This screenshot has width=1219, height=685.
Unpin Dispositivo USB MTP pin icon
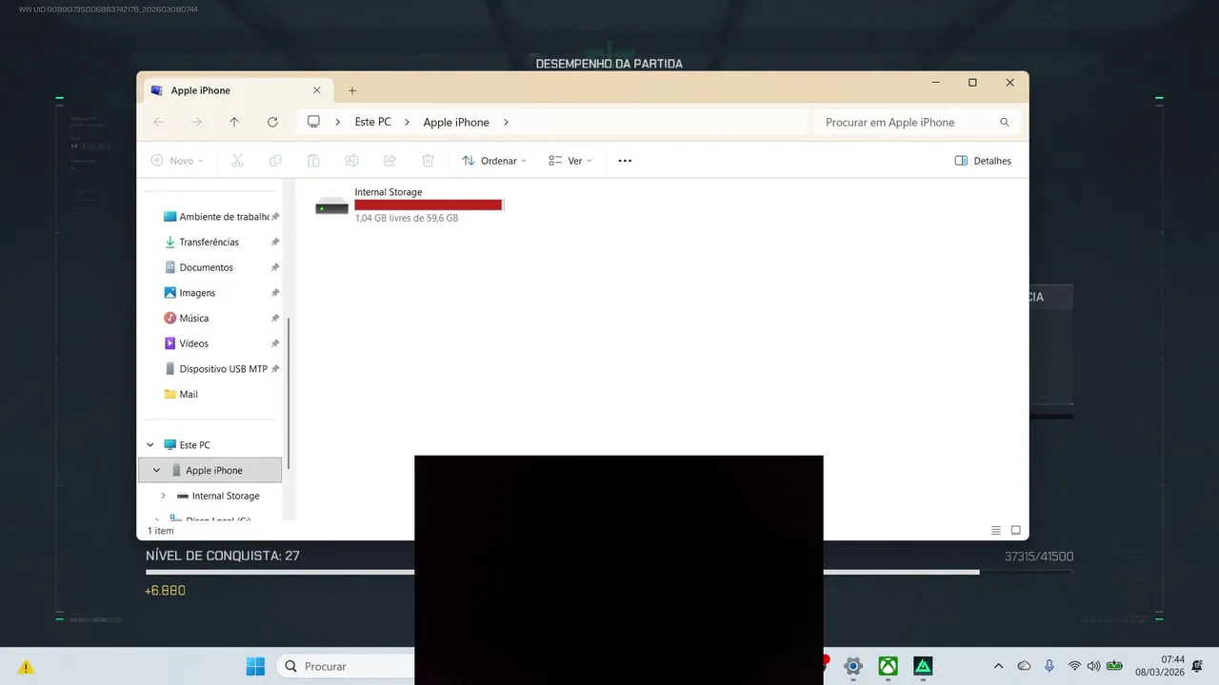point(275,369)
